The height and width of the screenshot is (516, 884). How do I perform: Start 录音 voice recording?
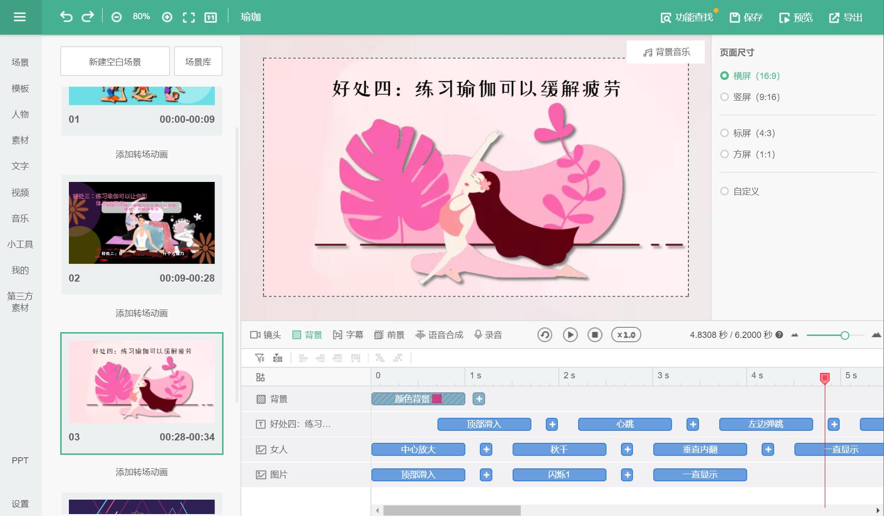pos(488,335)
